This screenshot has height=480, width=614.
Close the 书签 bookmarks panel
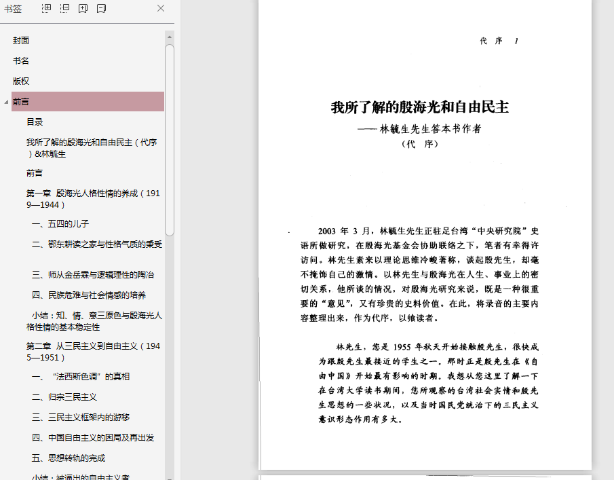[161, 8]
